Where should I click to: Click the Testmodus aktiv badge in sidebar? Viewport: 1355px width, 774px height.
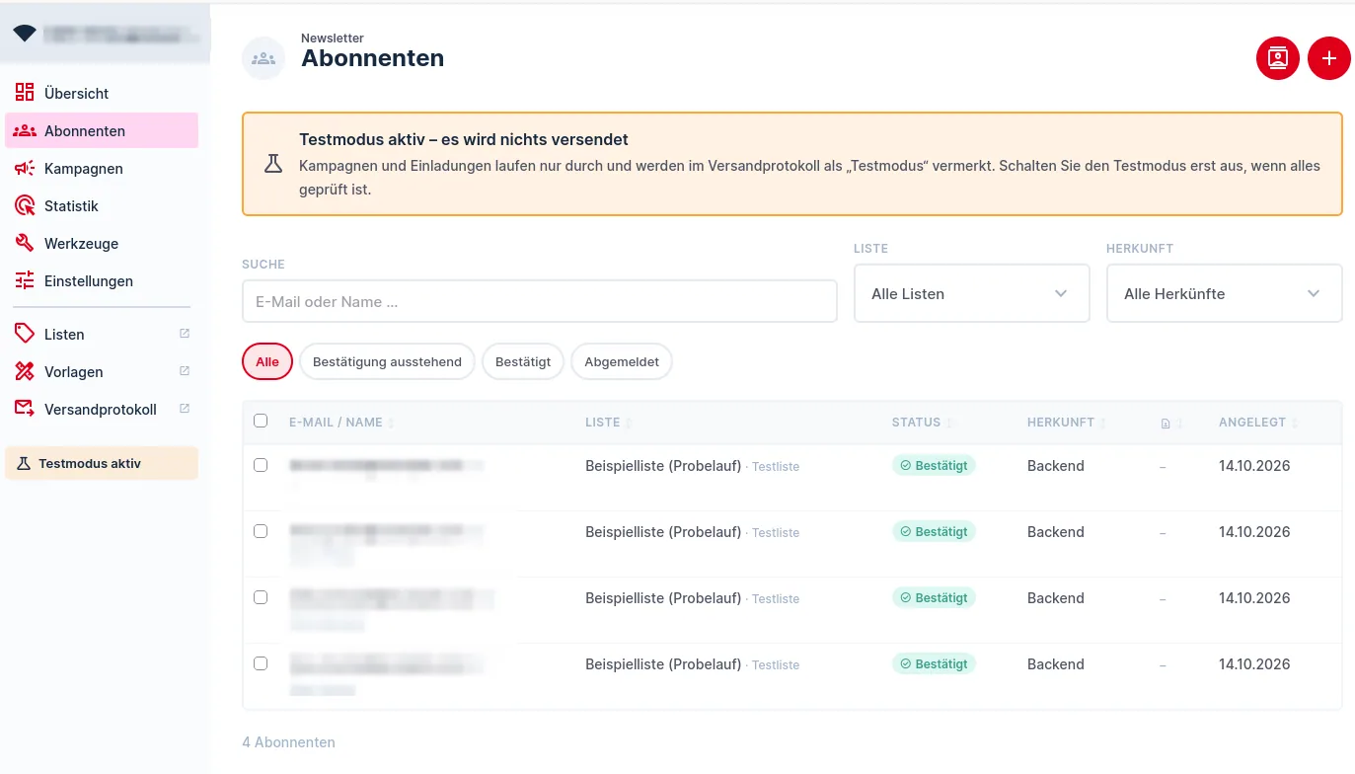(102, 463)
